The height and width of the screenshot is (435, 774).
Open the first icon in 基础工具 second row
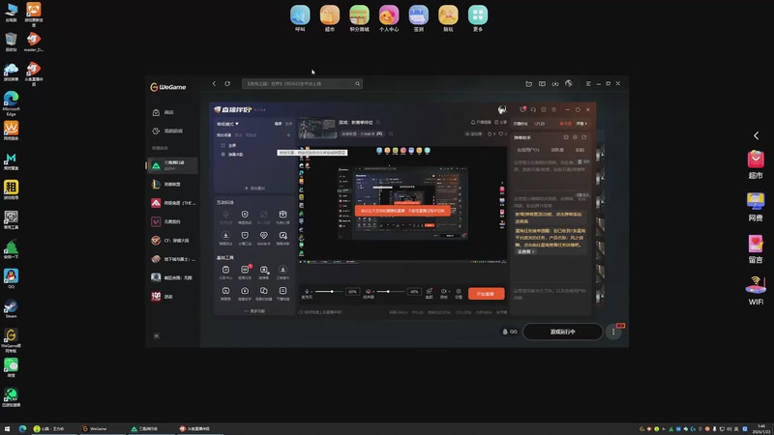click(225, 293)
